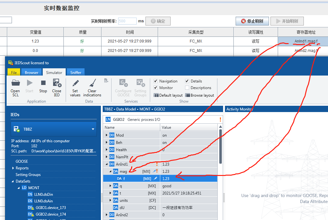Click the Clear indications broom icon
The image size is (328, 220).
(92, 83)
